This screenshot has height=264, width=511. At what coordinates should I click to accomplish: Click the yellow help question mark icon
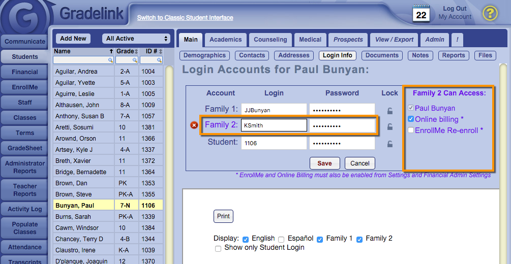489,13
